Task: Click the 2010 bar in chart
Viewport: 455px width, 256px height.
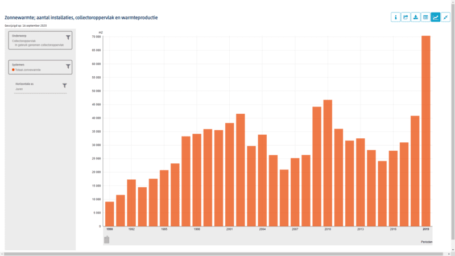Action: [328, 163]
